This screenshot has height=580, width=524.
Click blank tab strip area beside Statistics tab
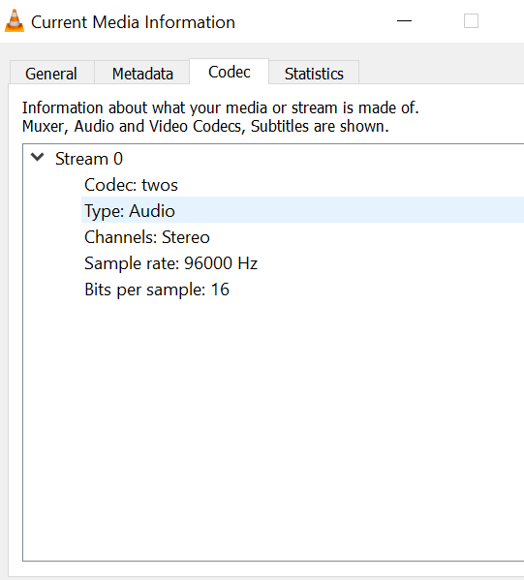441,72
